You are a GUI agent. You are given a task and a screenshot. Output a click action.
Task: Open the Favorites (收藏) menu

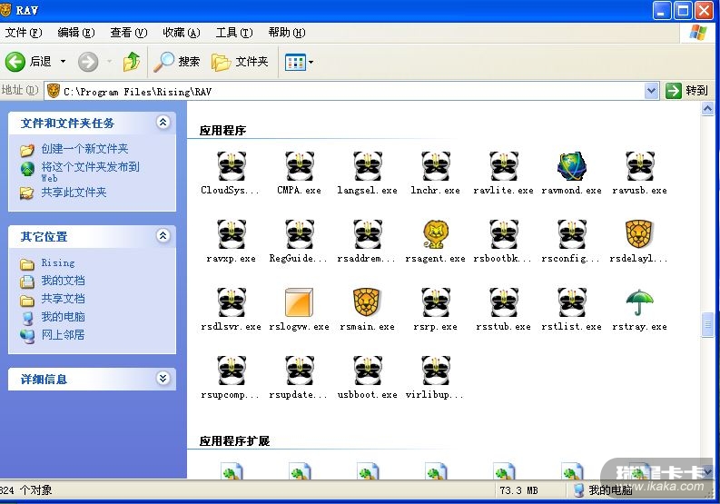pos(182,33)
